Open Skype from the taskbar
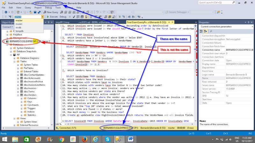 click(107, 139)
